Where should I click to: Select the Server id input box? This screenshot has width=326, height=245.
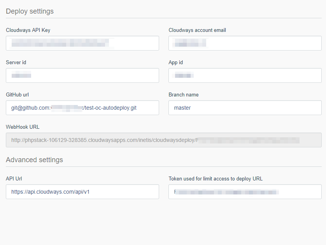[x=82, y=75]
